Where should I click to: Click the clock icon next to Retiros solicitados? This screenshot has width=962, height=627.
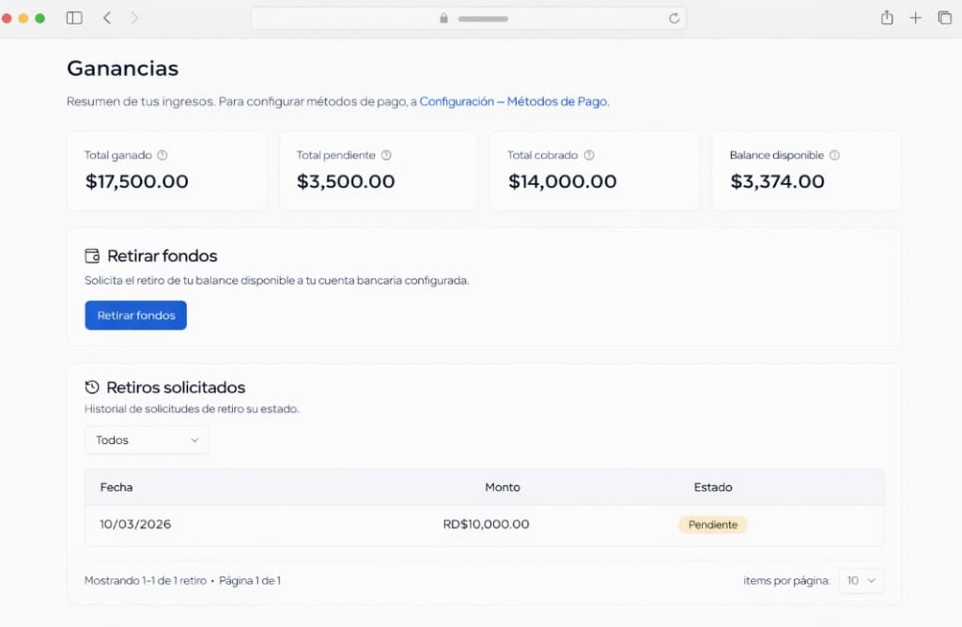coord(93,387)
